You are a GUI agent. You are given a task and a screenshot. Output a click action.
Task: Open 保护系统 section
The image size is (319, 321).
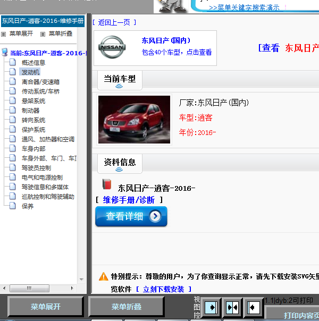click(x=33, y=130)
